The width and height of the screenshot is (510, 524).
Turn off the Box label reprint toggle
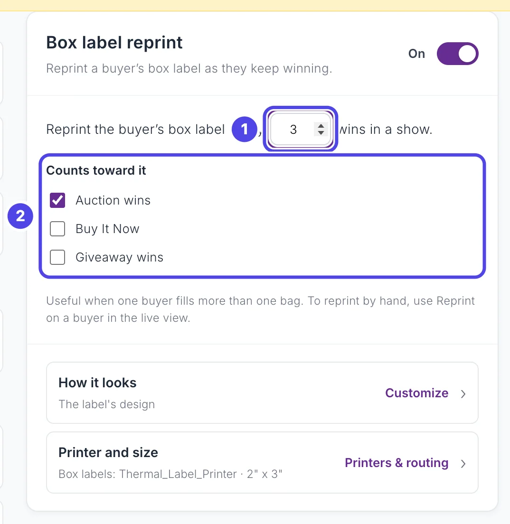tap(457, 54)
